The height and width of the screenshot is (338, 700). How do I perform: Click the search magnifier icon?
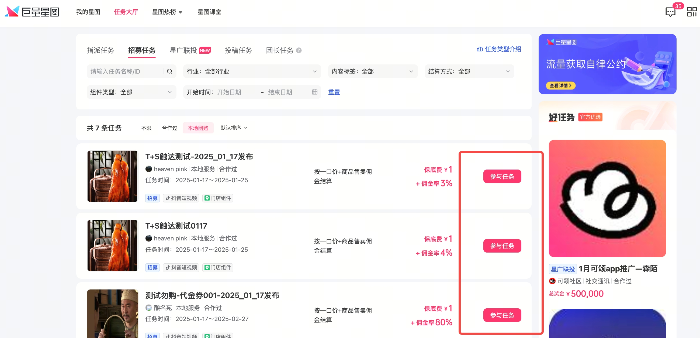pos(169,71)
